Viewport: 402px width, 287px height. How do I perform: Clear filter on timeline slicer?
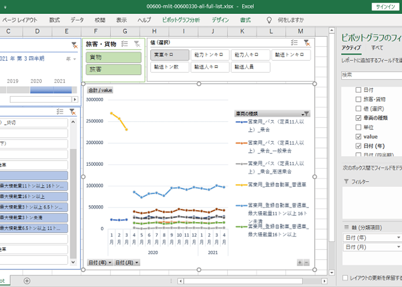74,45
